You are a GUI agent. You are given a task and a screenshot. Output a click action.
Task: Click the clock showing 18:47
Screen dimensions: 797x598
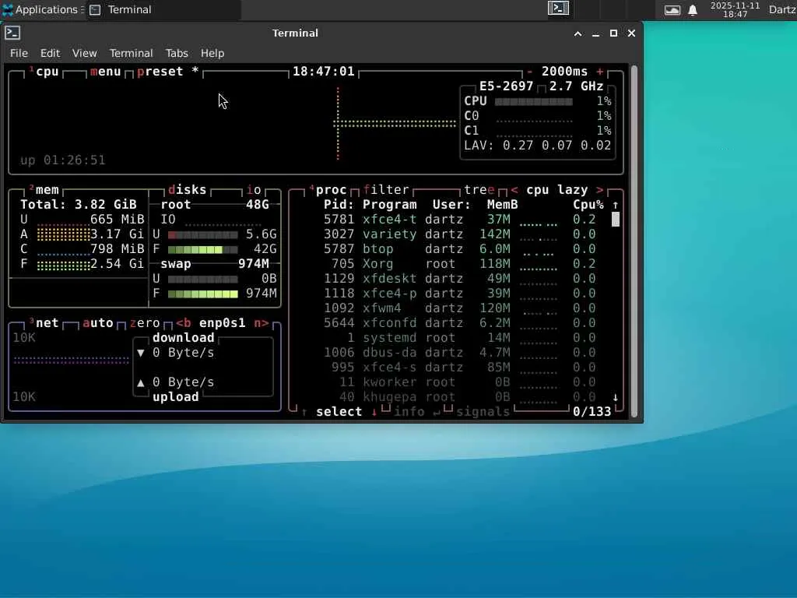[735, 9]
